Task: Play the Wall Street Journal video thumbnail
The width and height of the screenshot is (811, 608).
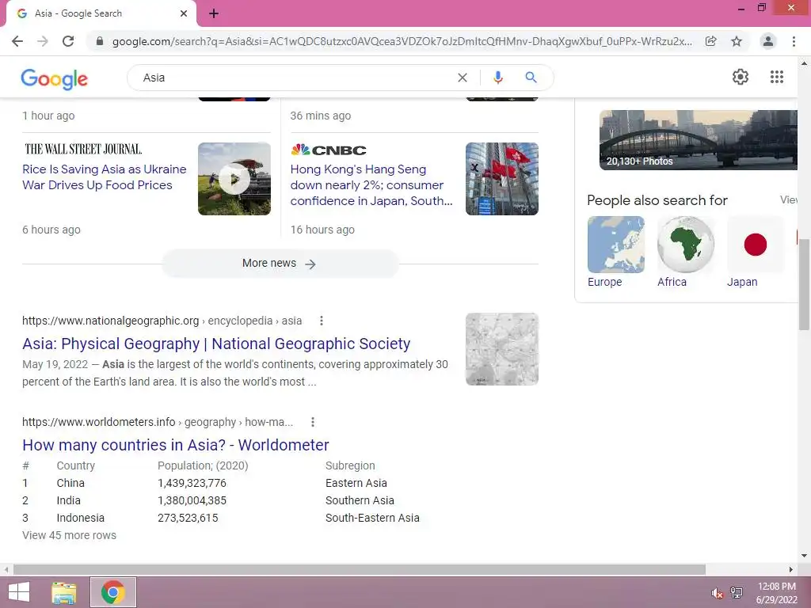Action: click(x=234, y=179)
